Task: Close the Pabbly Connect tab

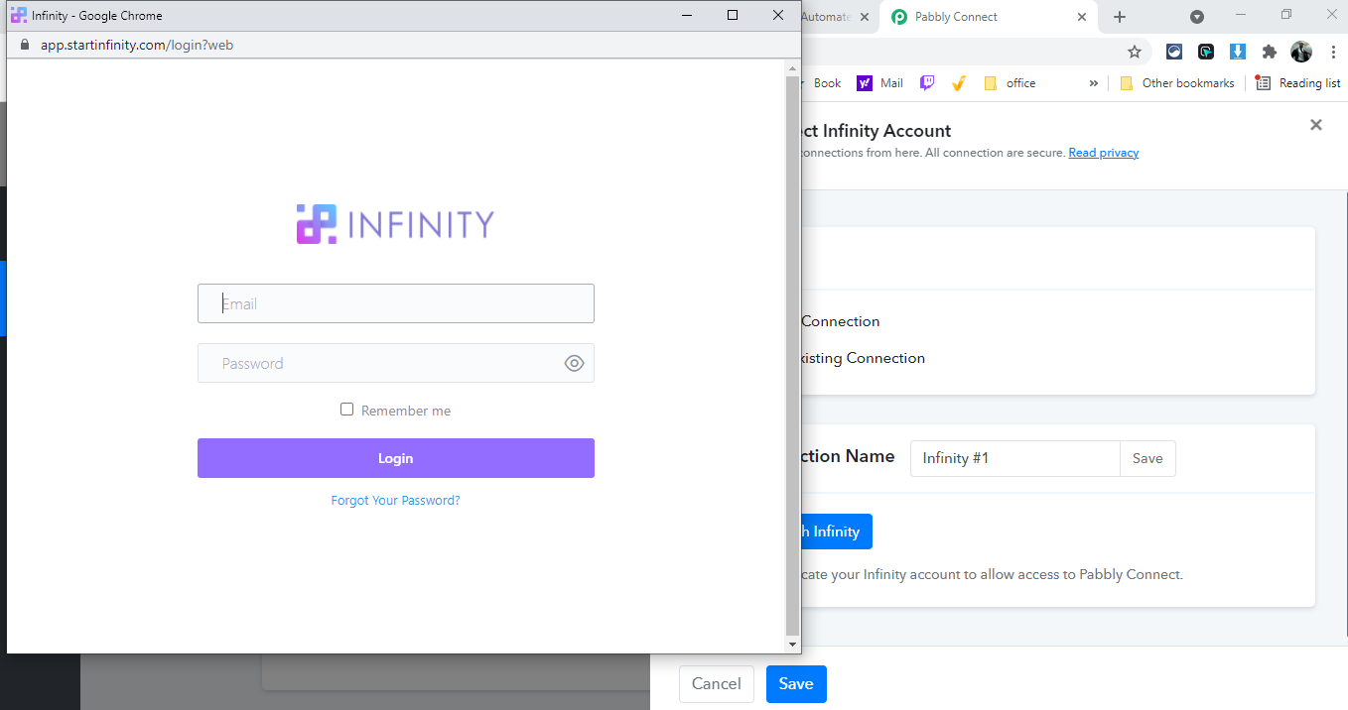Action: pos(1082,17)
